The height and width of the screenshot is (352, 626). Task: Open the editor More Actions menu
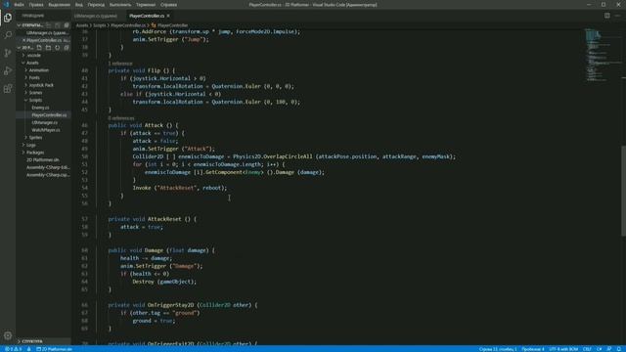click(617, 16)
